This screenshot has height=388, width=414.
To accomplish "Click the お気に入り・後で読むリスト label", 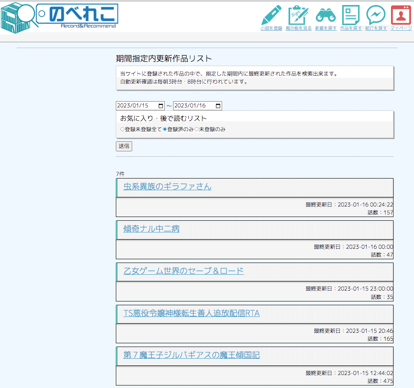I will [x=164, y=118].
